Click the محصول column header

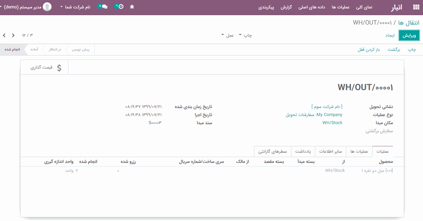click(386, 162)
